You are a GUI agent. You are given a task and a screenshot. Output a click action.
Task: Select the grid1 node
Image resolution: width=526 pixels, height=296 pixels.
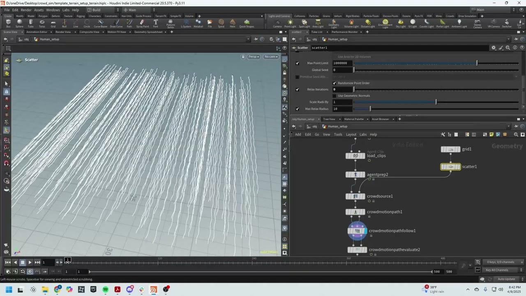click(x=450, y=149)
